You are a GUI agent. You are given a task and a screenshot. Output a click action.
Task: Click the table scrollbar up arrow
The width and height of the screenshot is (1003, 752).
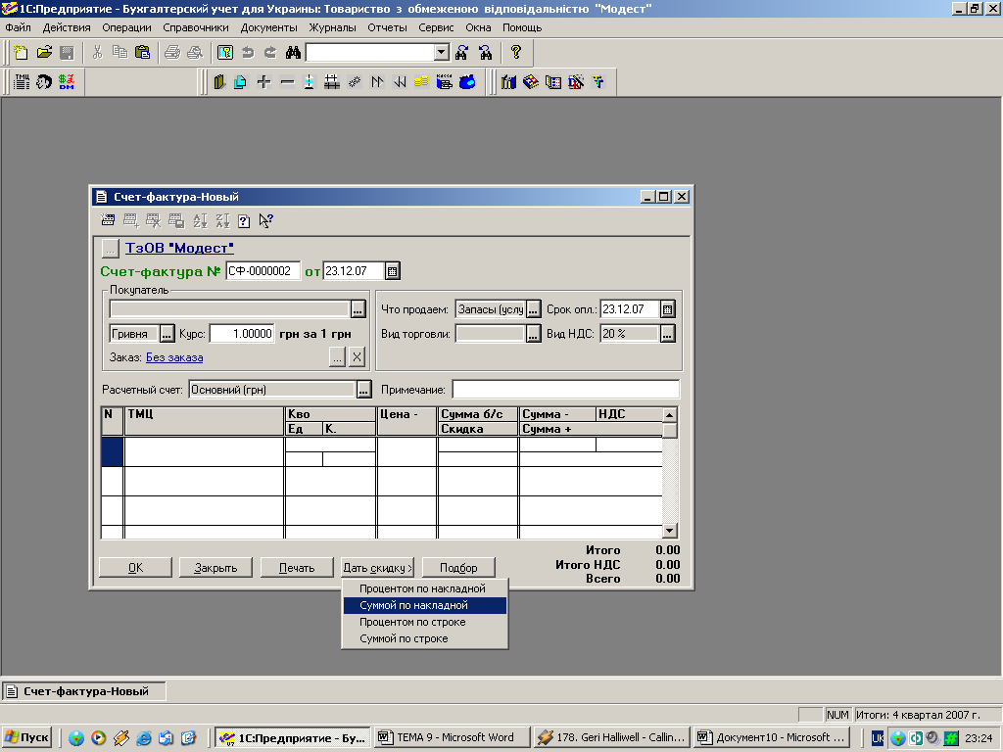[x=670, y=415]
